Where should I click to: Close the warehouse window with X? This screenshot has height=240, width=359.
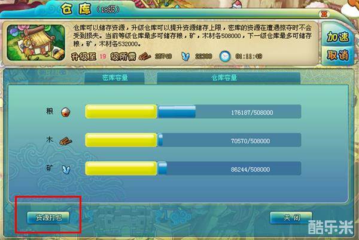point(324,14)
